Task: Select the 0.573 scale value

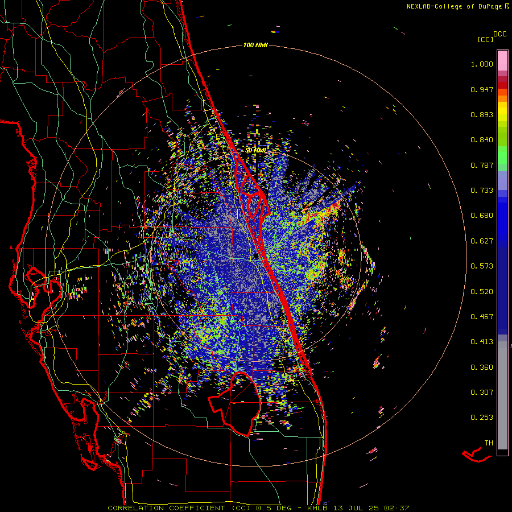Action: click(482, 266)
